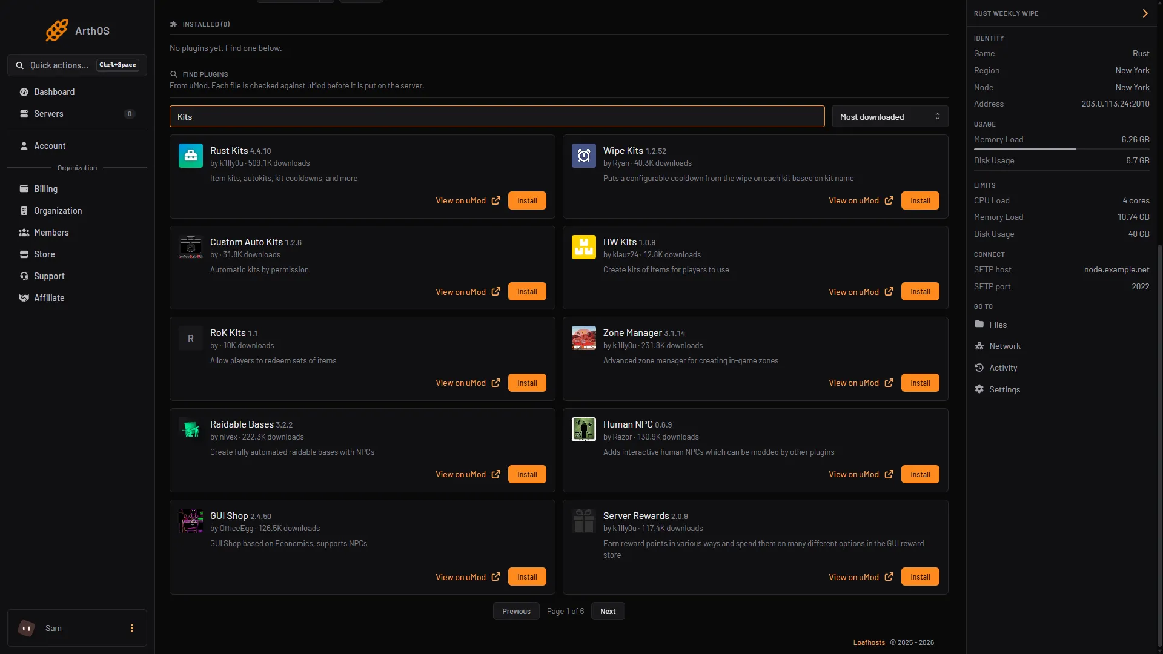The height and width of the screenshot is (654, 1163).
Task: Click the Support headset icon
Action: click(24, 276)
